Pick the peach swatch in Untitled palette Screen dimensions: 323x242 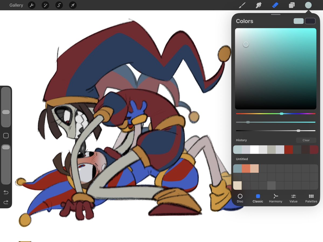coord(254,169)
